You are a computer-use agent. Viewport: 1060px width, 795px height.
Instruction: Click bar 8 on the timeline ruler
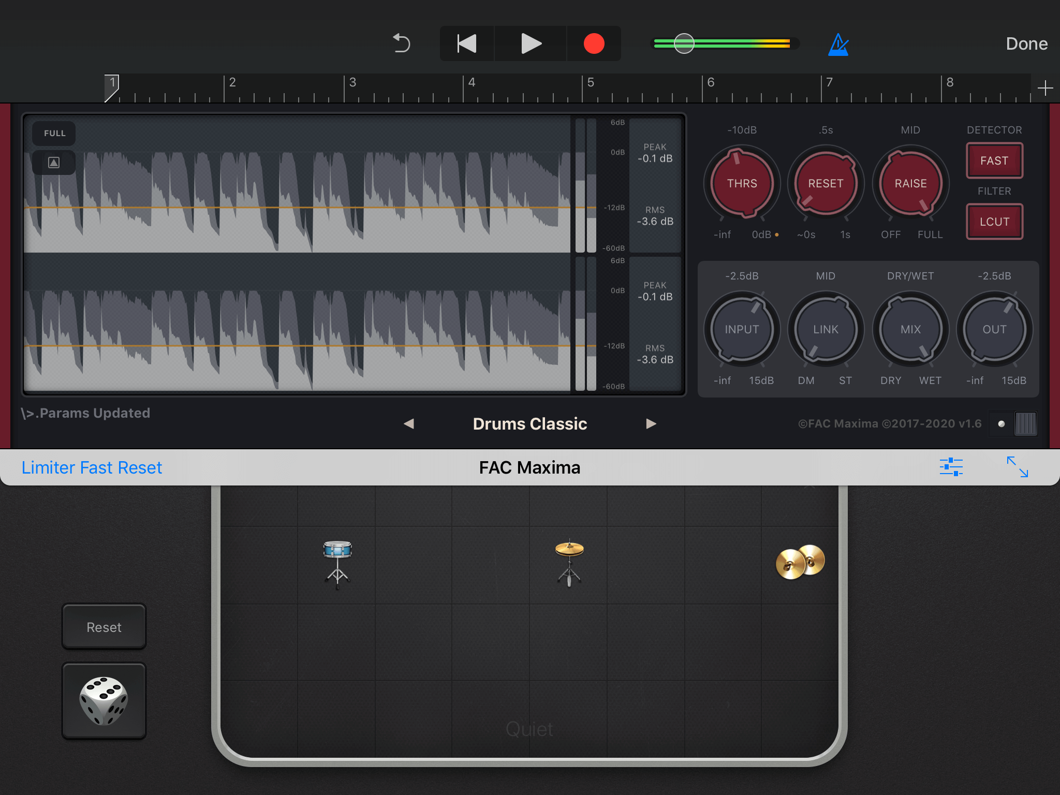950,83
